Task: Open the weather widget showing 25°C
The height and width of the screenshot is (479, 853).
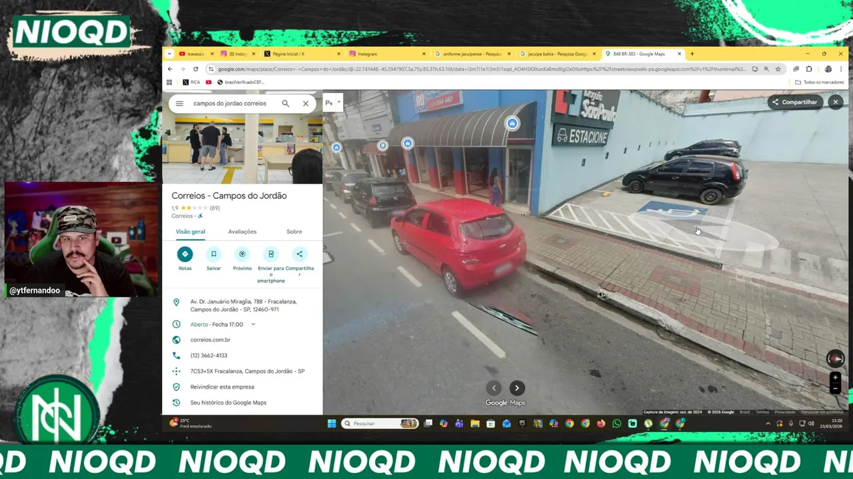Action: tap(191, 423)
